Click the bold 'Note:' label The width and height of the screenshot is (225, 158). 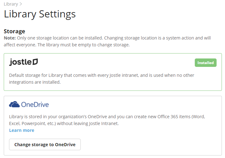tap(10, 38)
